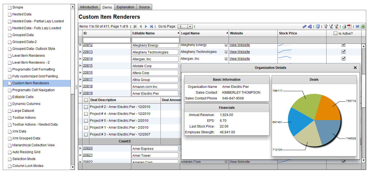Select the Demo tab
This screenshot has height=173, width=369.
point(107,7)
